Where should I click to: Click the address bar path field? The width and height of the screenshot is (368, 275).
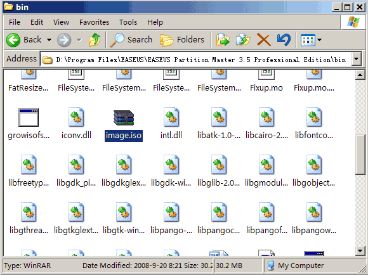point(196,60)
